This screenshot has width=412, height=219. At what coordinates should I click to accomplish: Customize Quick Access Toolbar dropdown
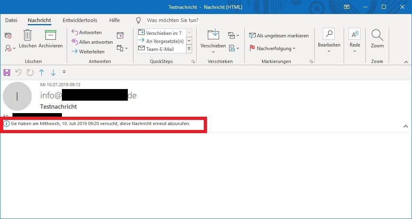[x=64, y=72]
